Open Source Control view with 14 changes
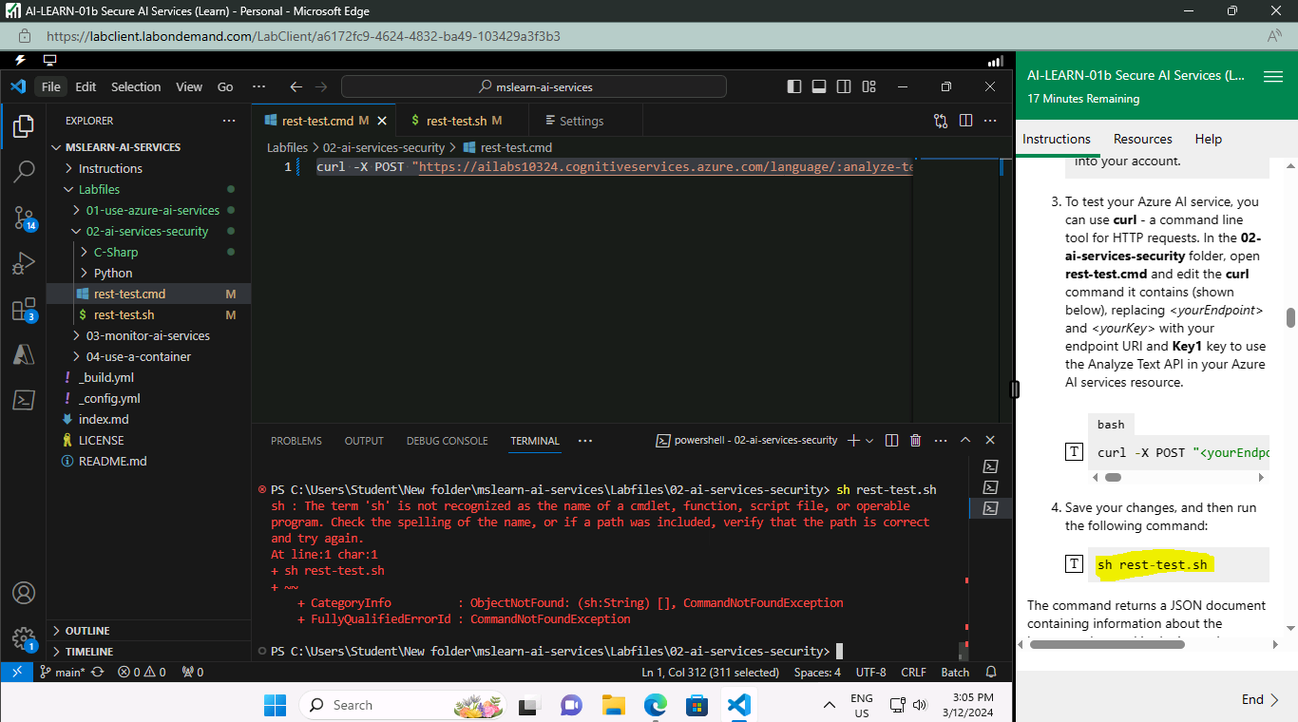 pos(24,218)
